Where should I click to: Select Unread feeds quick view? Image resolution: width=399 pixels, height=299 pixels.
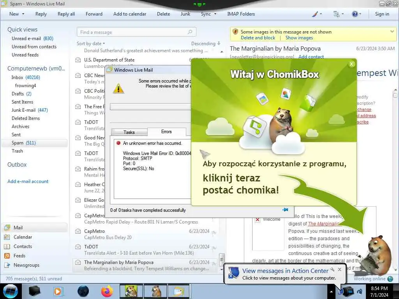pyautogui.click(x=25, y=55)
